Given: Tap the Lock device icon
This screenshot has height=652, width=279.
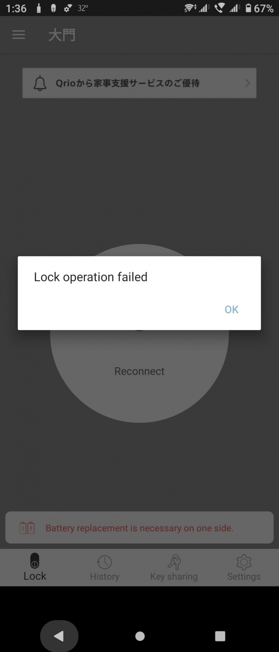Looking at the screenshot, I should (35, 561).
